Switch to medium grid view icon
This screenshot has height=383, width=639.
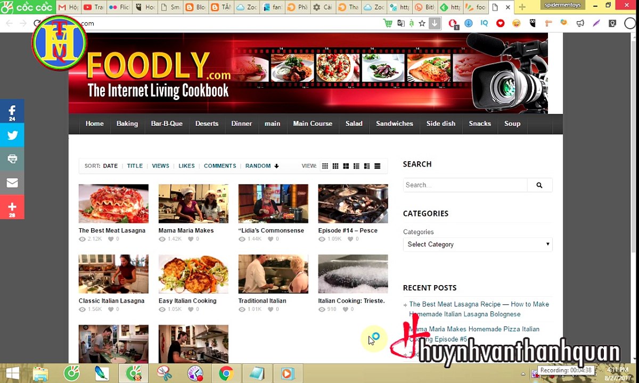tap(335, 166)
